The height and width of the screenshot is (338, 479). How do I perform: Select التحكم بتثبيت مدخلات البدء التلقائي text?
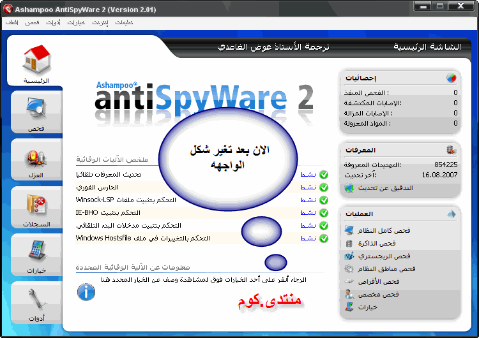point(128,225)
